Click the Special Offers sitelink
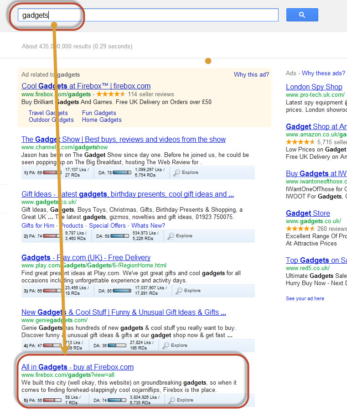 click(108, 226)
